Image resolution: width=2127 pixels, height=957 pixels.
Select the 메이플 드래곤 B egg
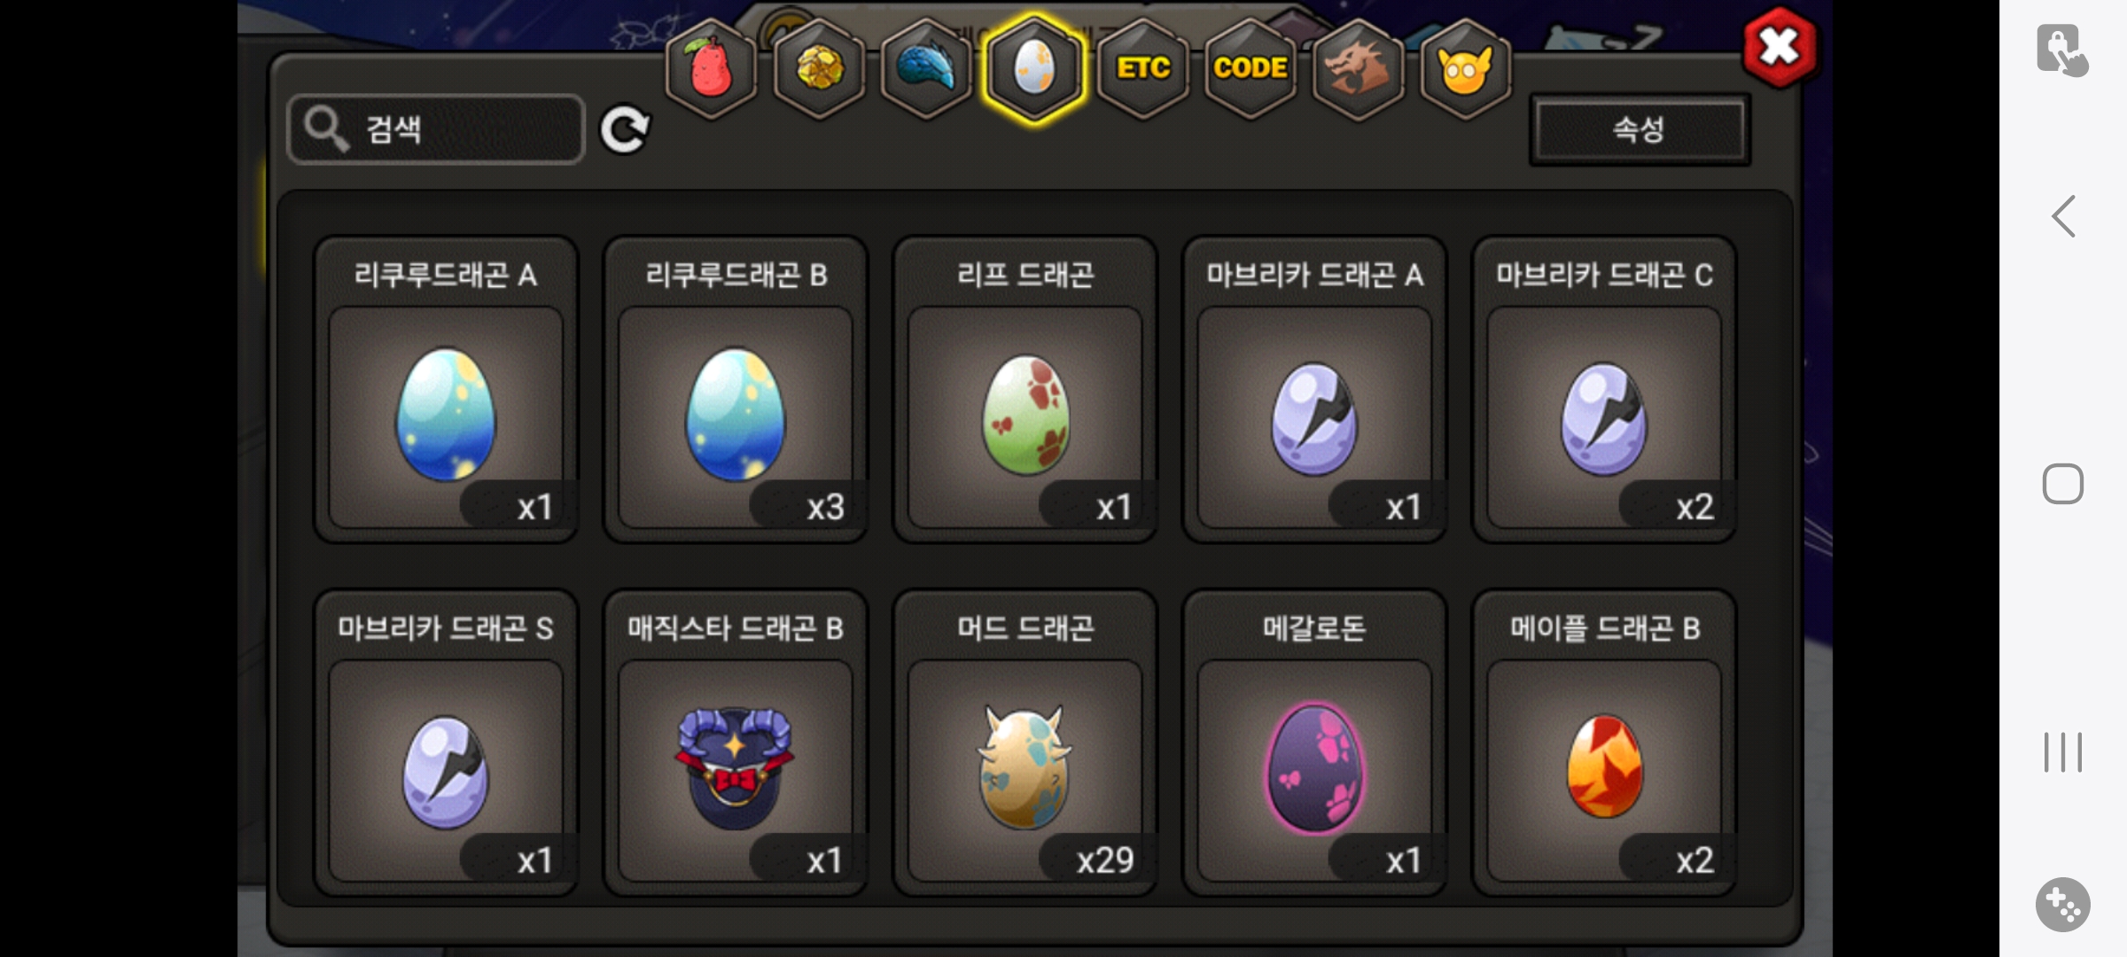point(1604,743)
